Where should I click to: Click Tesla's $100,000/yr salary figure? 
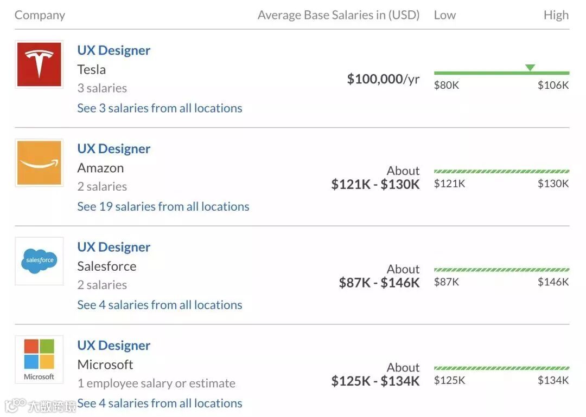click(x=383, y=79)
